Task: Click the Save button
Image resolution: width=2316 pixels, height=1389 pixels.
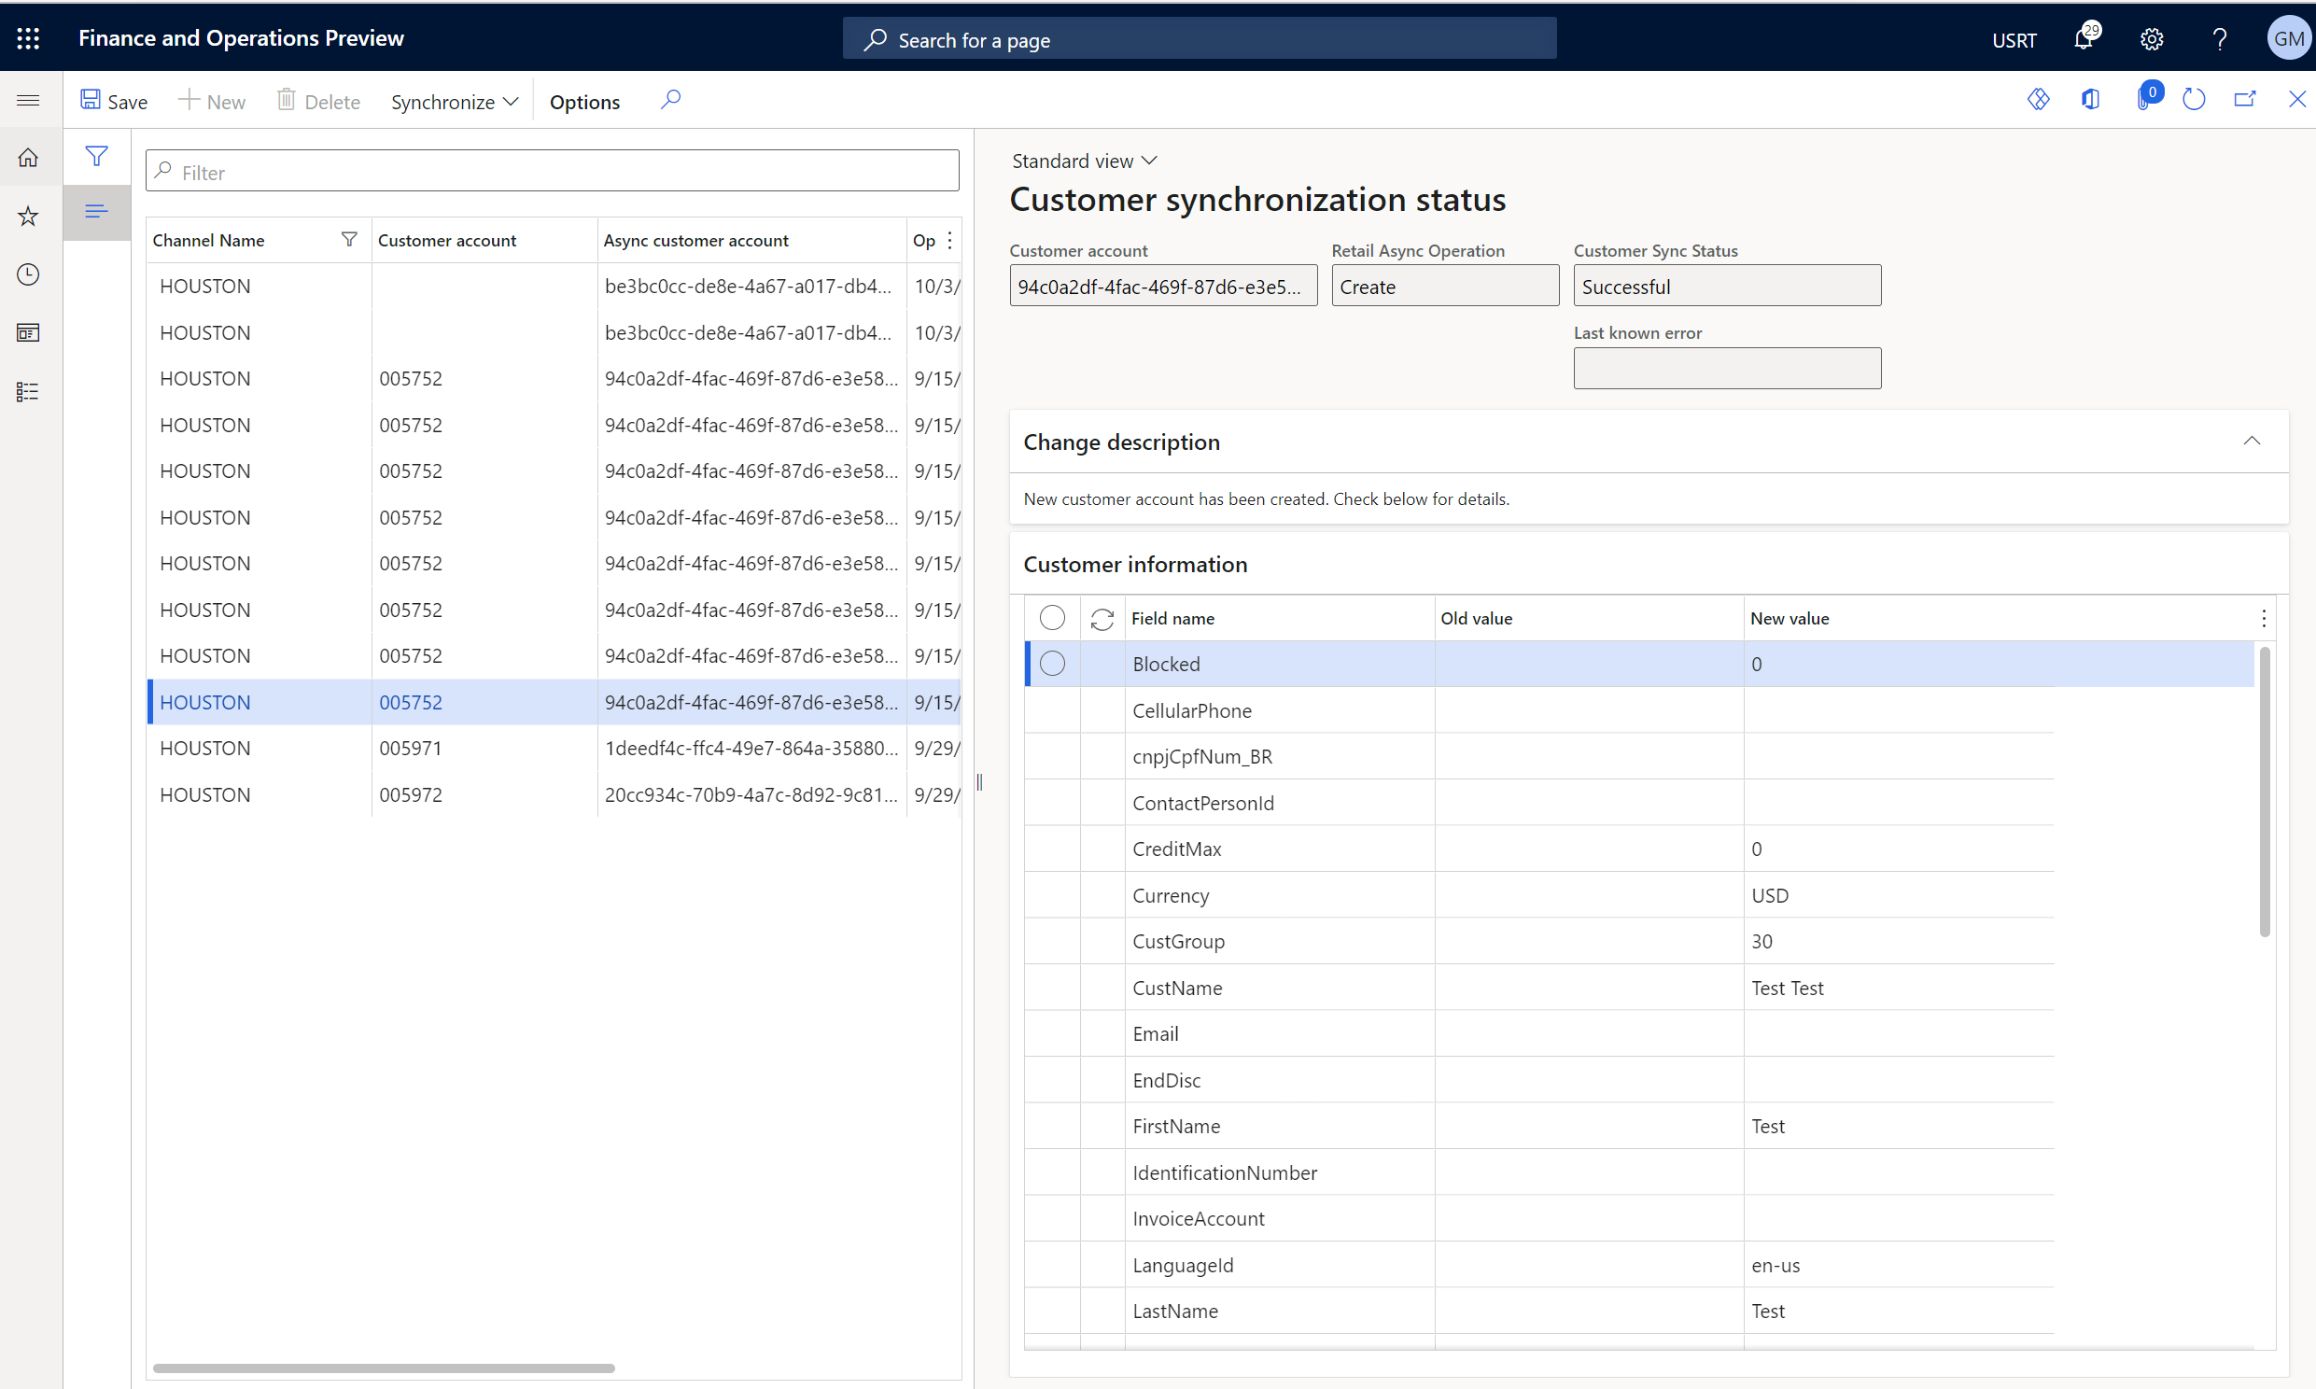Action: (x=113, y=101)
